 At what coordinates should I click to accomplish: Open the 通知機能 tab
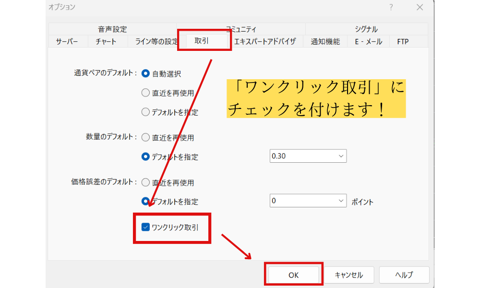point(325,42)
